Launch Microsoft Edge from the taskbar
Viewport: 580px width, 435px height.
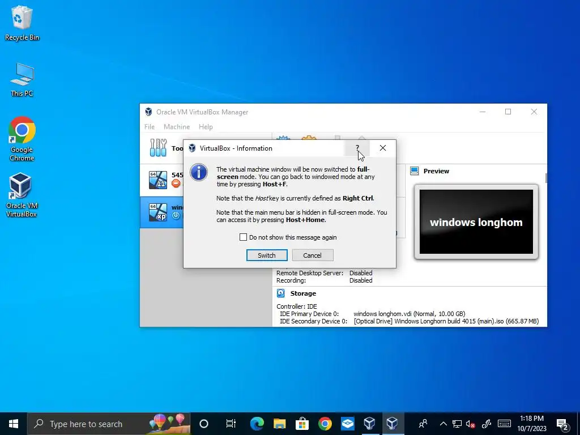257,424
